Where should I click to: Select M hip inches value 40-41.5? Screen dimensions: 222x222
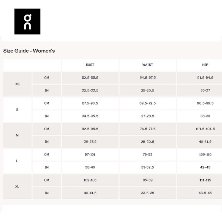coord(205,142)
